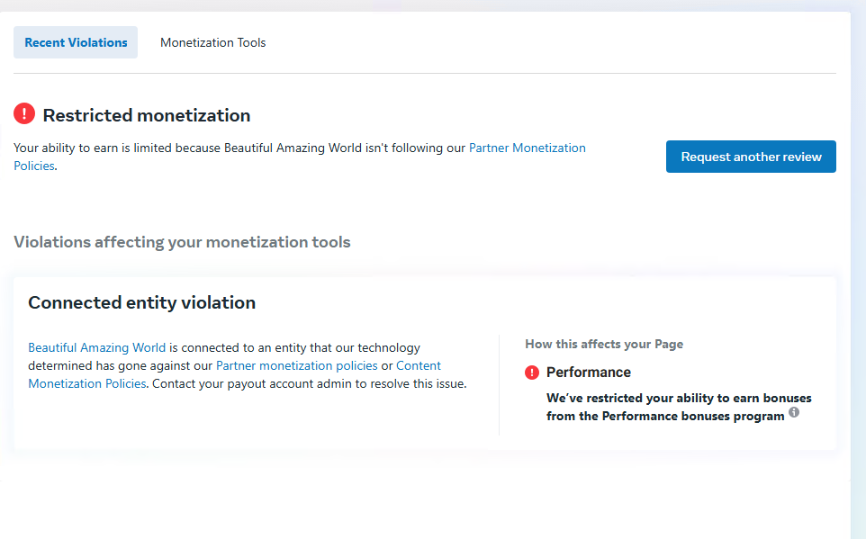Open Partner monetization policies link in violation card

pos(296,365)
